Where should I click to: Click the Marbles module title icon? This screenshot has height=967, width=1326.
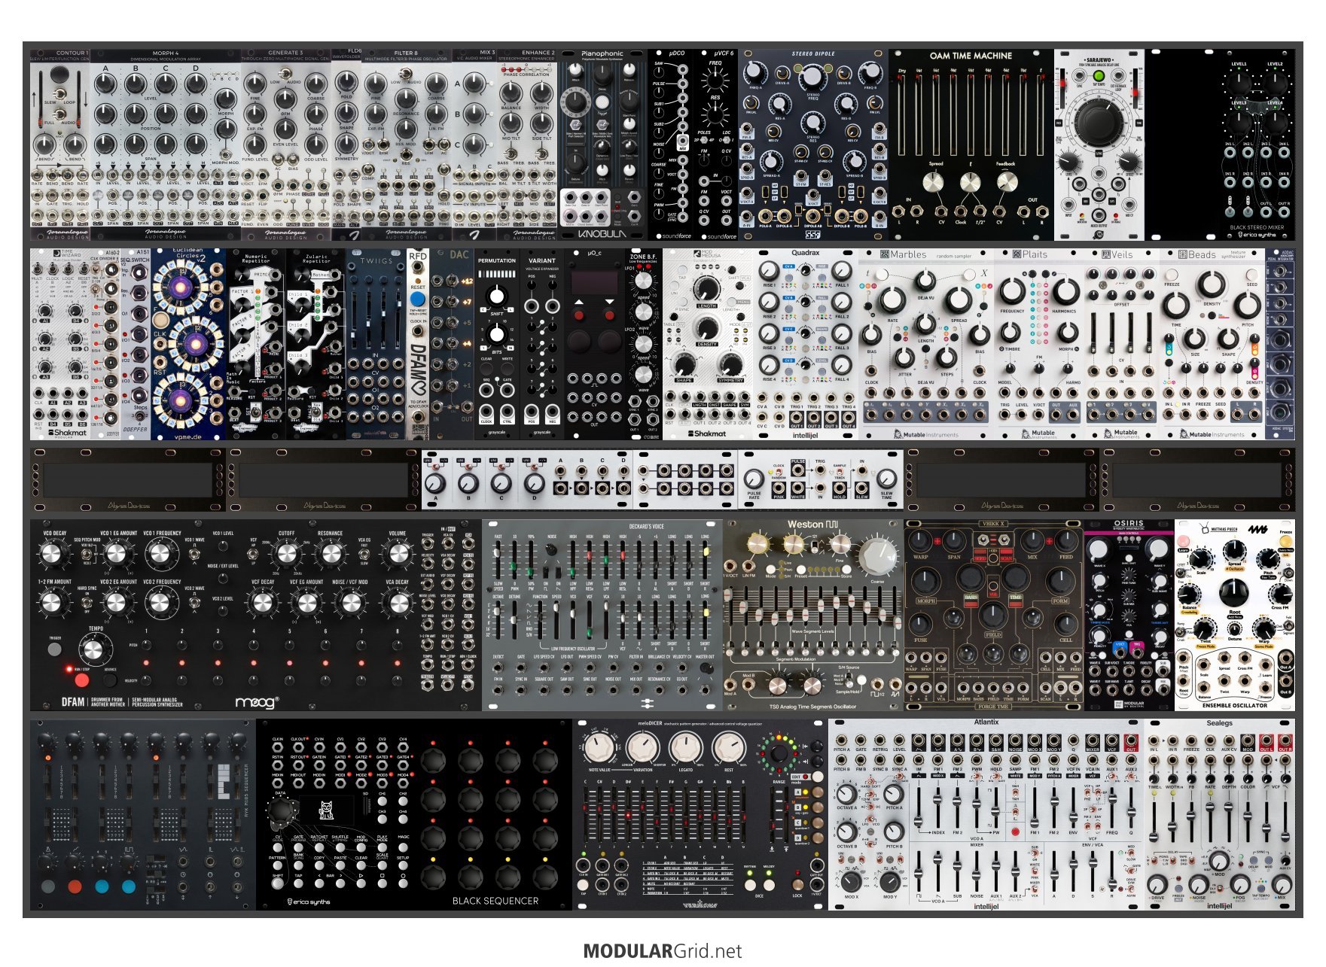tap(885, 254)
